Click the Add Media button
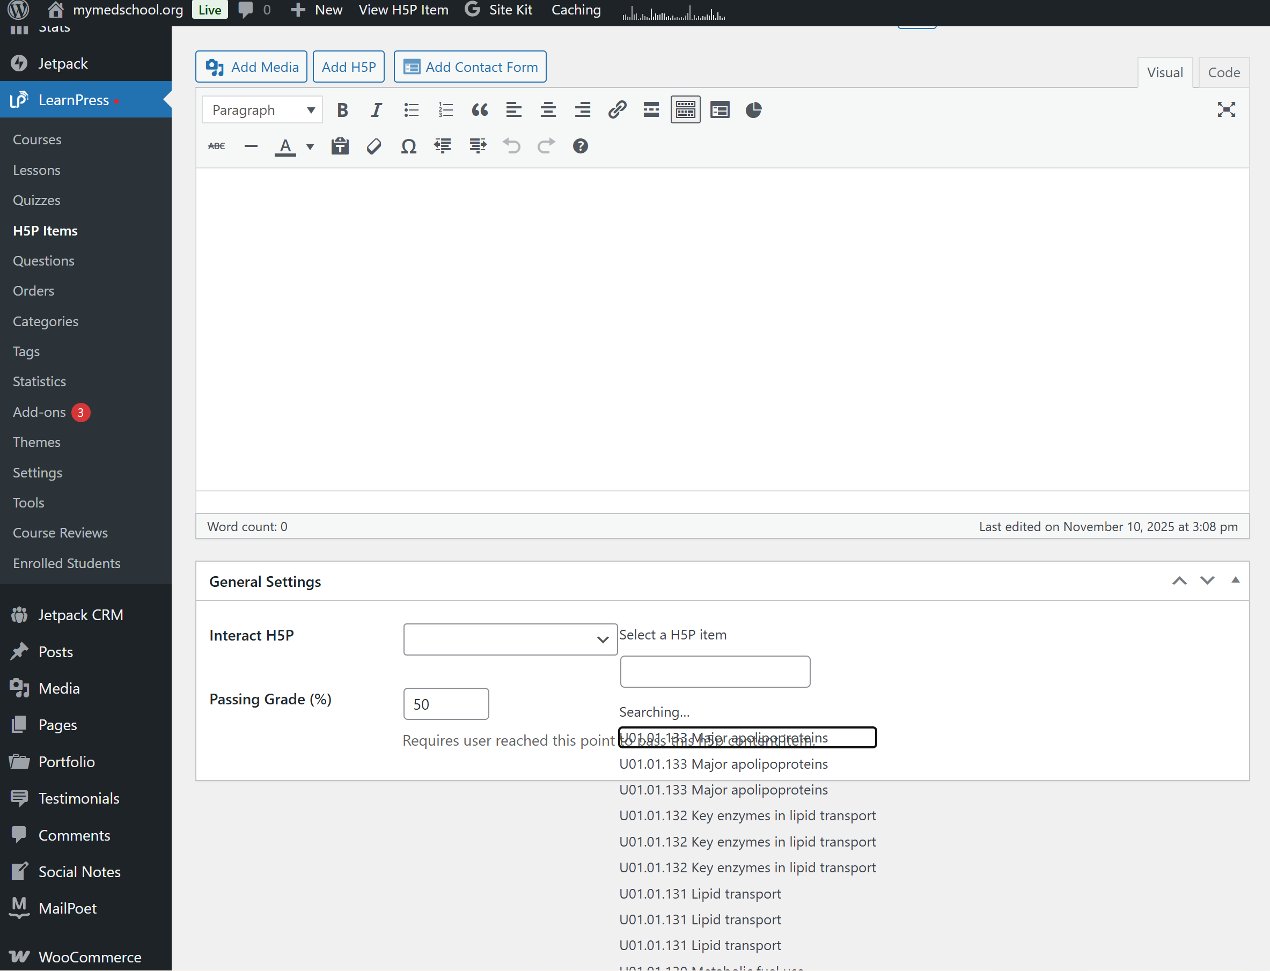Image resolution: width=1270 pixels, height=971 pixels. click(x=252, y=67)
